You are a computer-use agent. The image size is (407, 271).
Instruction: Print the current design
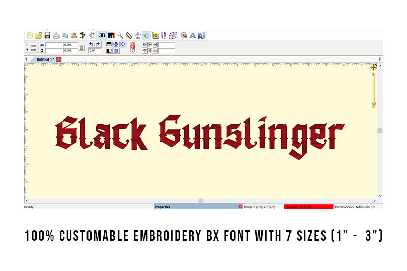click(56, 35)
